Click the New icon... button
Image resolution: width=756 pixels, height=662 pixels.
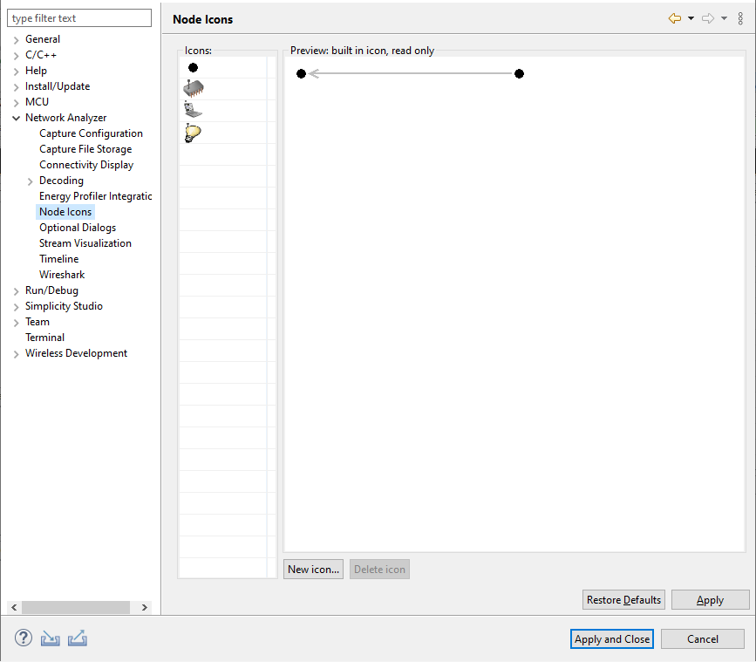313,569
